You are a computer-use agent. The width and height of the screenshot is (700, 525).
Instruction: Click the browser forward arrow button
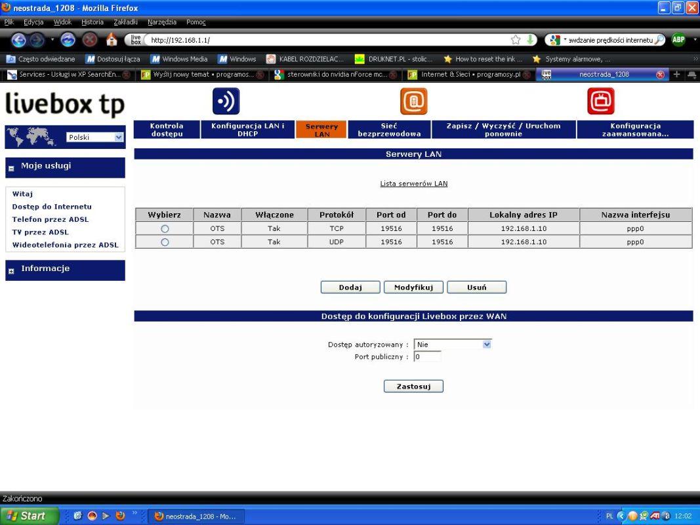click(37, 40)
